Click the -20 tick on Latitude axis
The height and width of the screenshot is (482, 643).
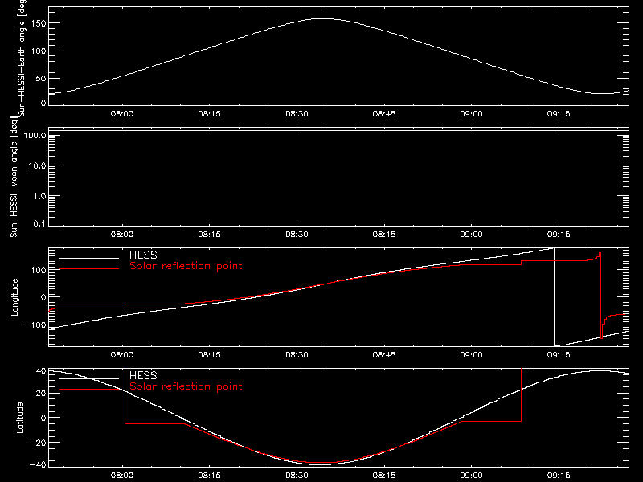pos(38,443)
